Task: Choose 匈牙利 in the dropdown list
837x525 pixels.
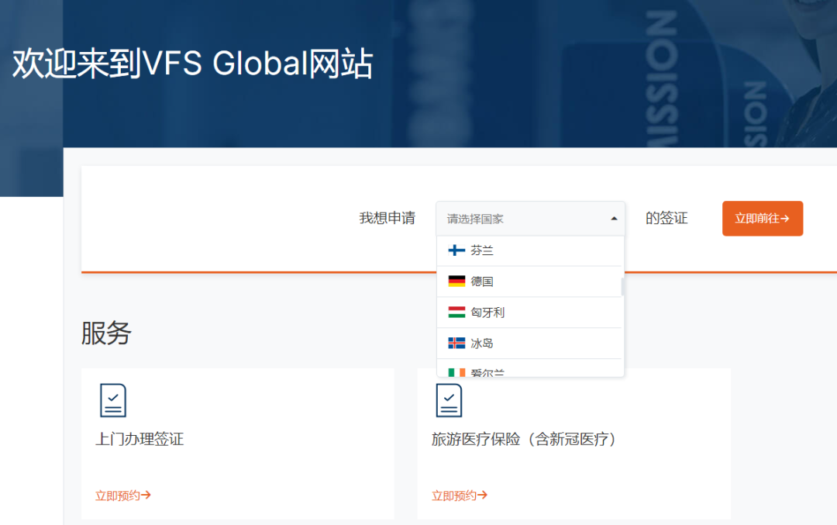Action: click(x=529, y=313)
